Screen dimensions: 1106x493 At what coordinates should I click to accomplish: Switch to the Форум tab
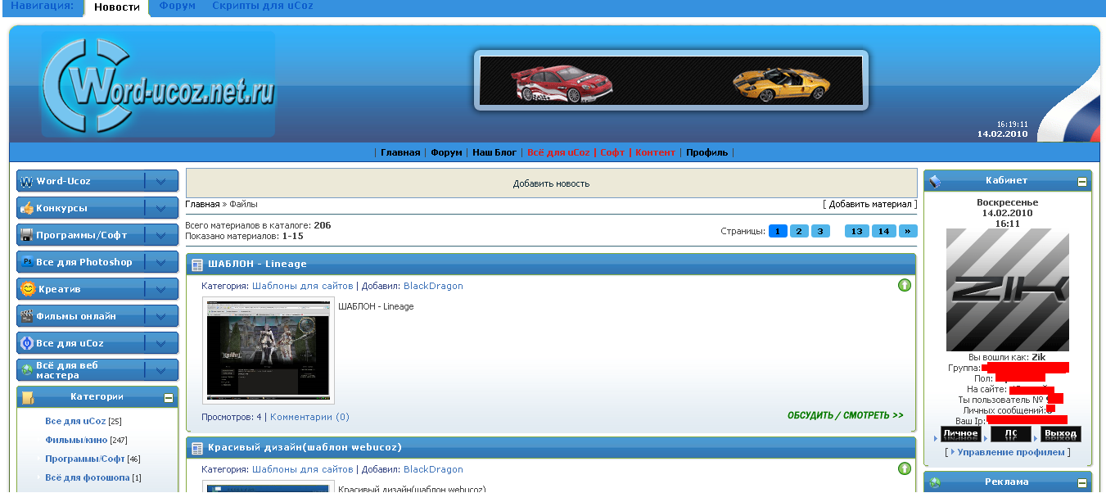tap(178, 6)
